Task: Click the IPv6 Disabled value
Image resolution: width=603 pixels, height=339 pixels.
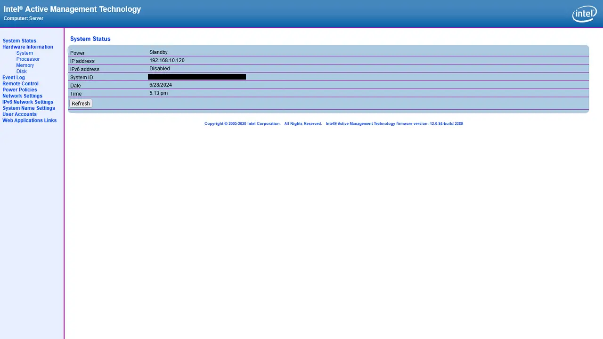Action: pos(160,69)
